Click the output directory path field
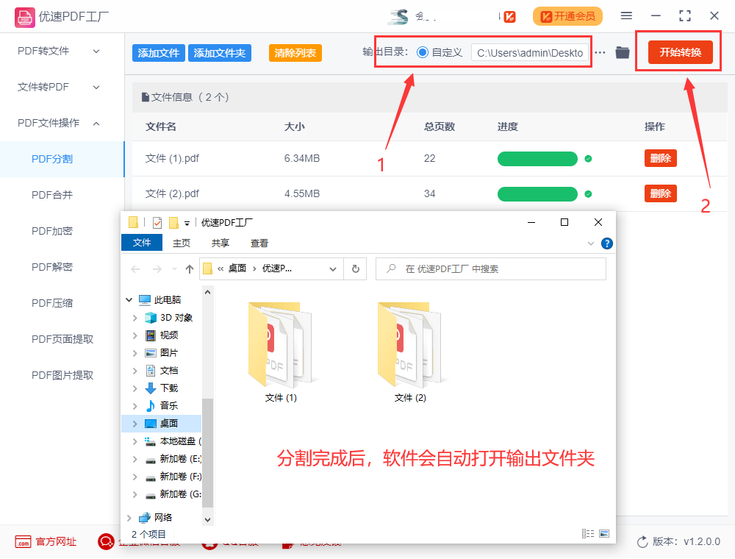This screenshot has height=559, width=735. (530, 53)
